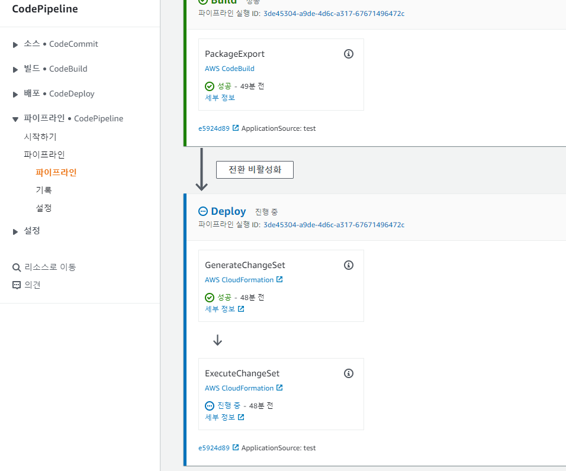The image size is (566, 471).
Task: Open commit e5924d89 link in Deploy stage
Action: (x=214, y=448)
